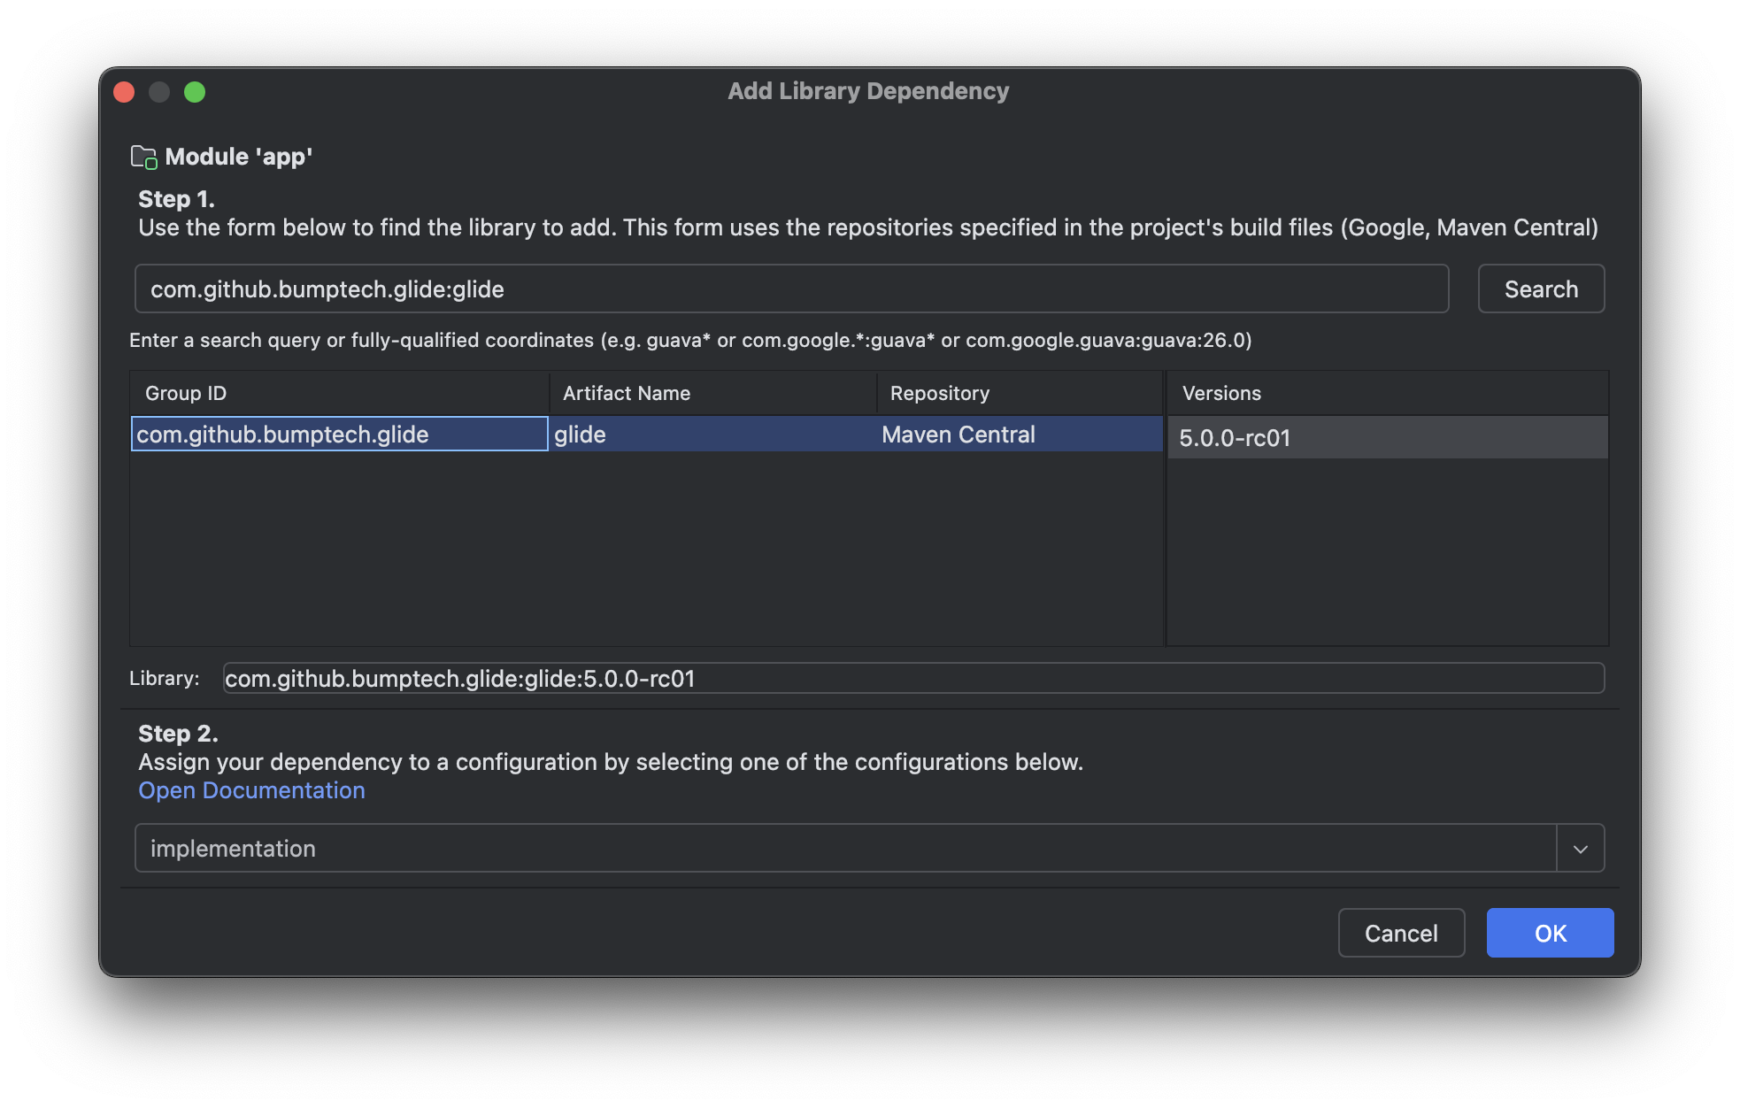Sort by Artifact Name column header

tap(712, 394)
